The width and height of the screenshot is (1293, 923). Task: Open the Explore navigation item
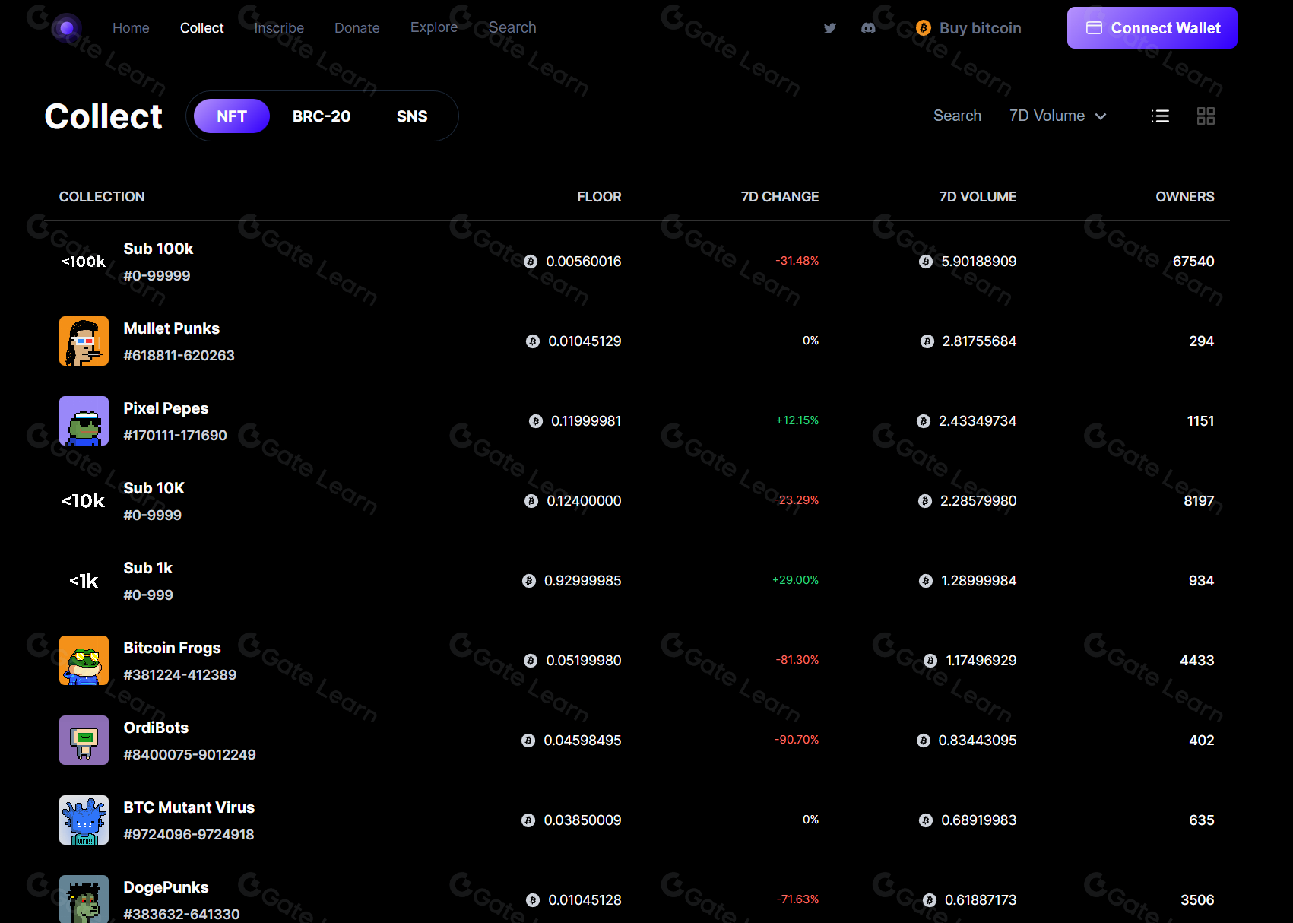point(434,27)
